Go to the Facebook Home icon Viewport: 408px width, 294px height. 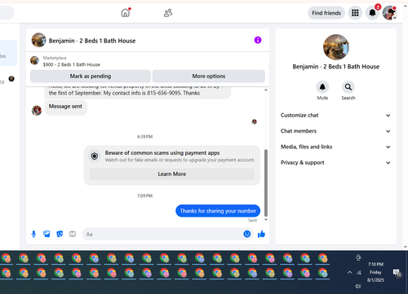click(125, 13)
